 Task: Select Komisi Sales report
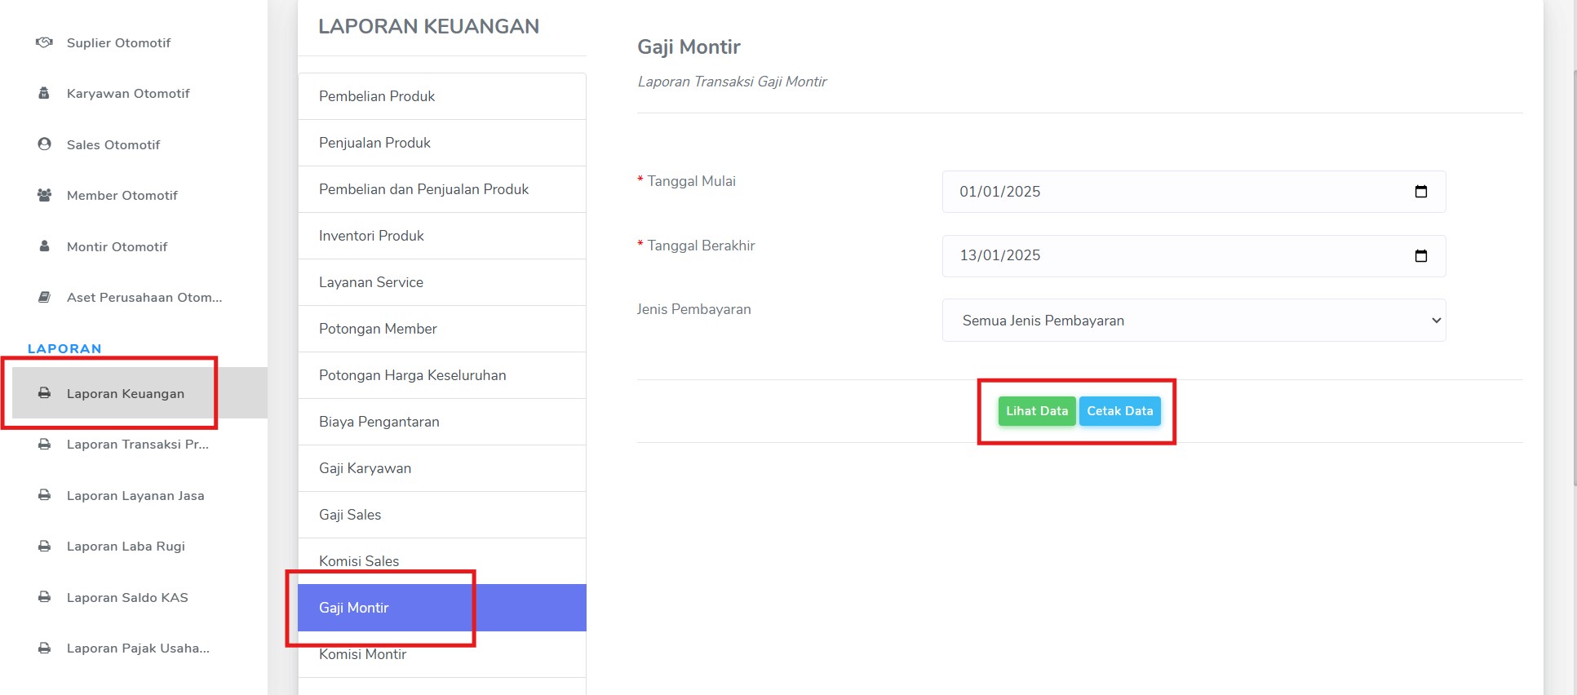coord(442,561)
